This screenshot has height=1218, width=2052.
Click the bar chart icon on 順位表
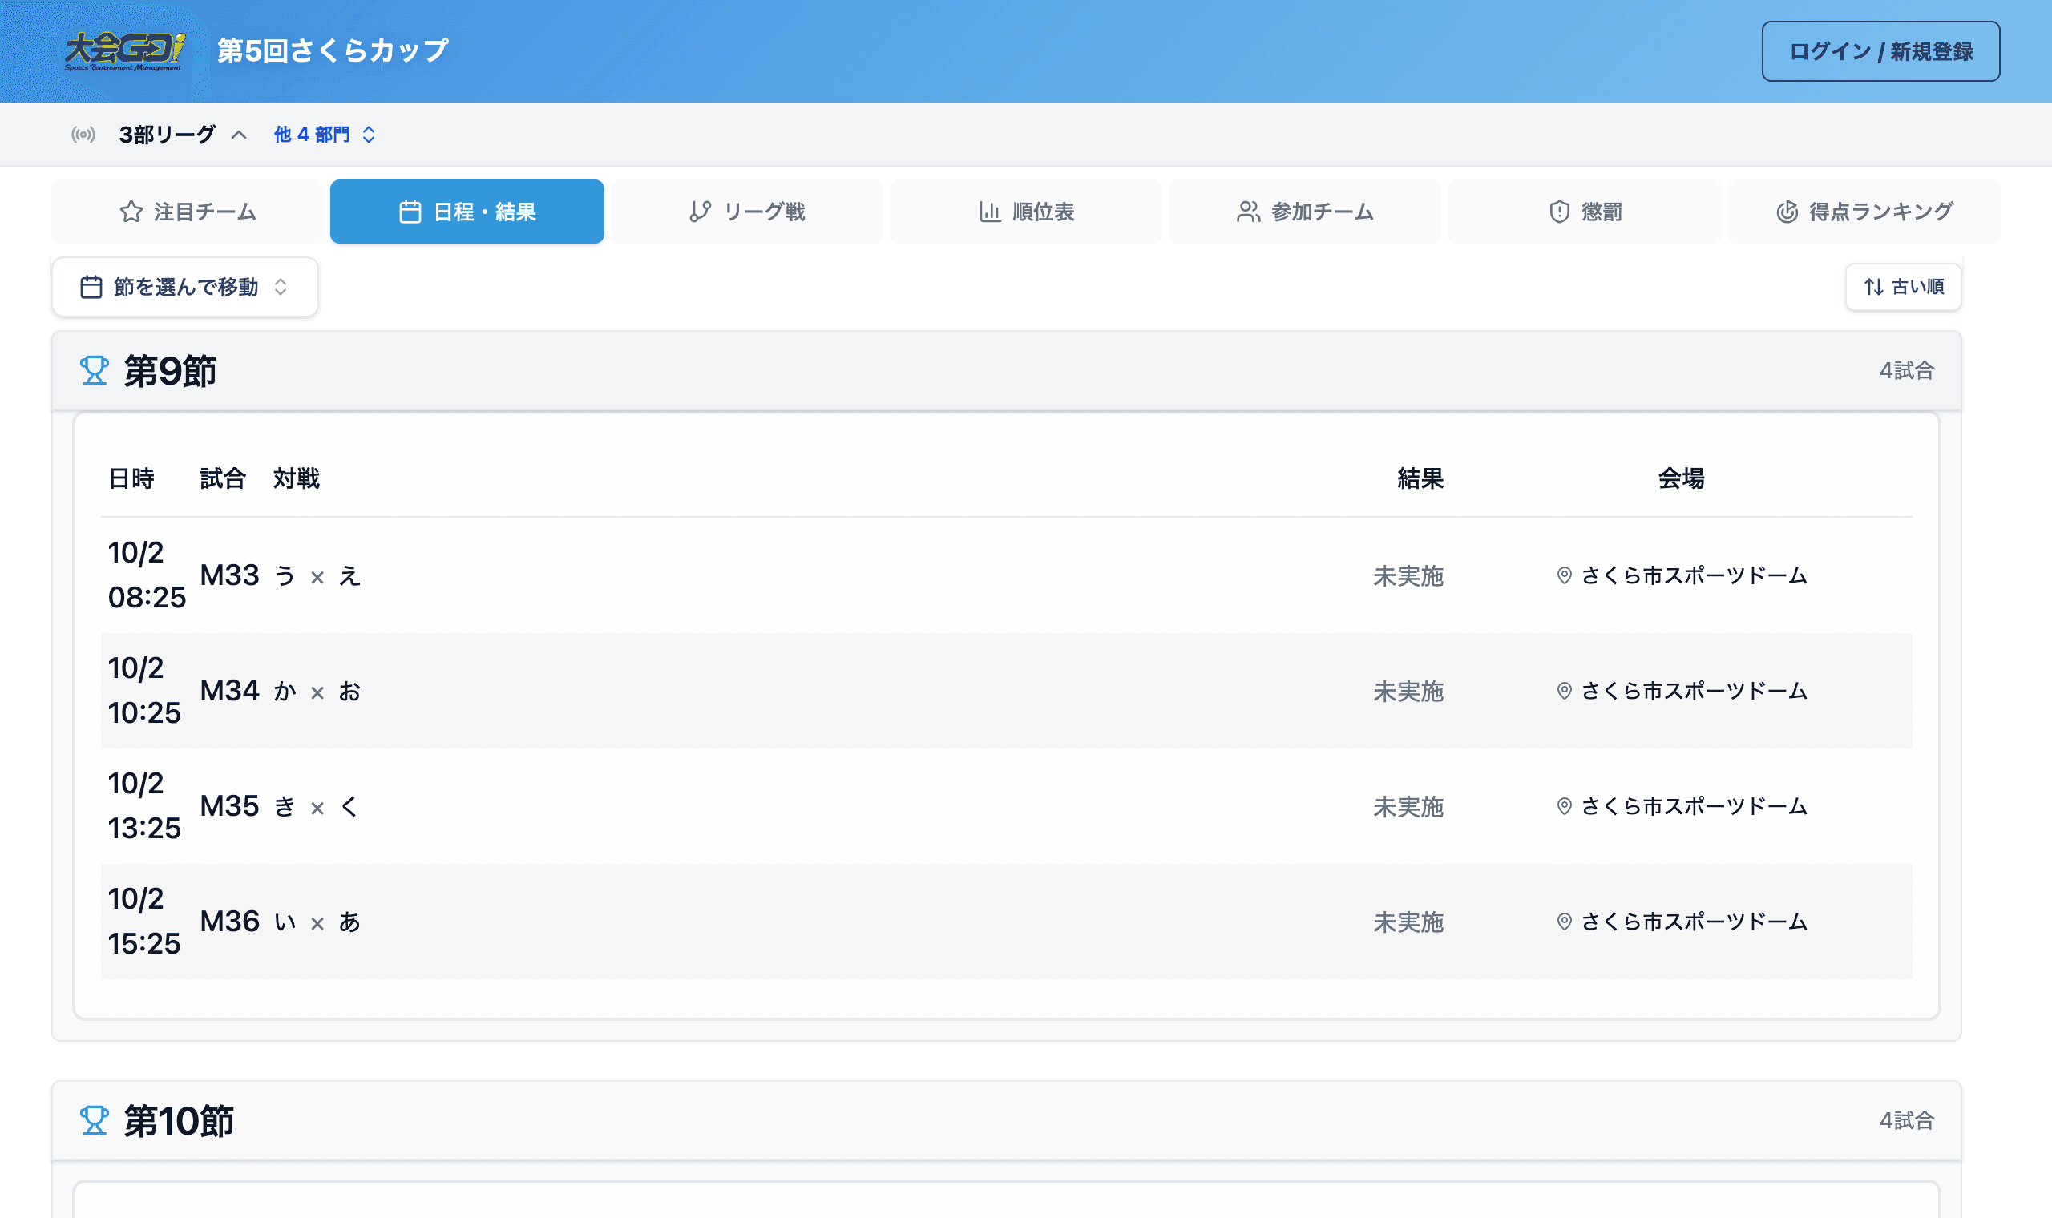(x=990, y=212)
